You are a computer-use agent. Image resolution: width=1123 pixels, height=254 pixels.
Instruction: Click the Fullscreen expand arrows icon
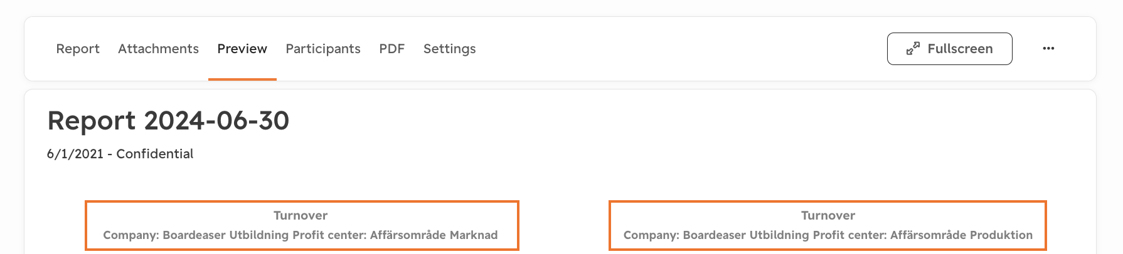click(913, 49)
